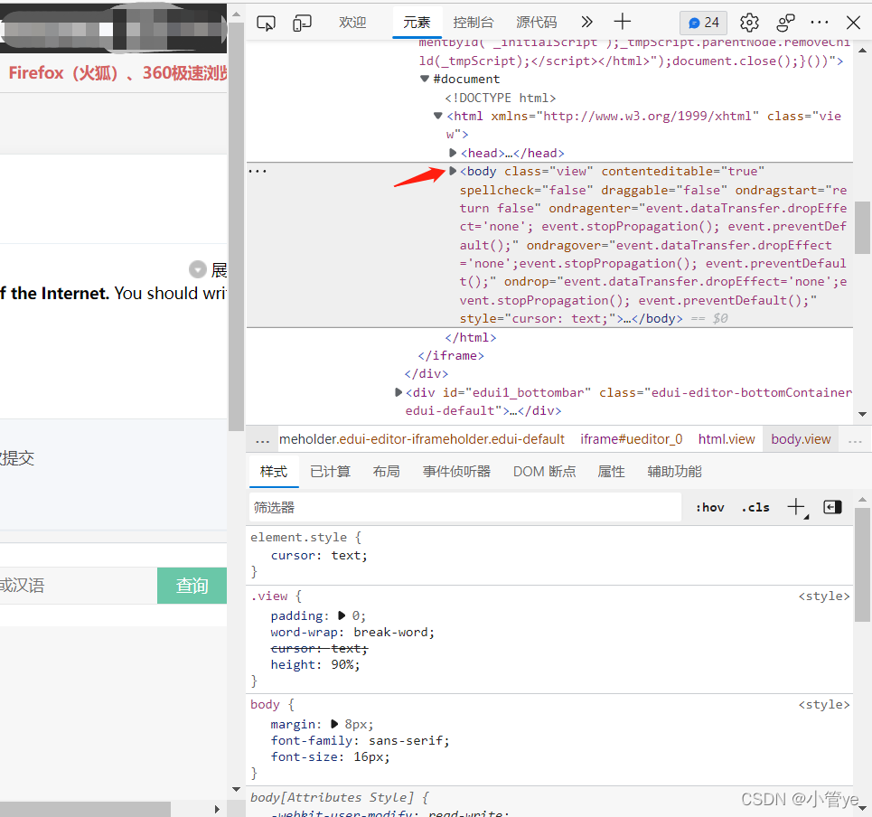Collapse the html xmlns node

click(x=437, y=116)
